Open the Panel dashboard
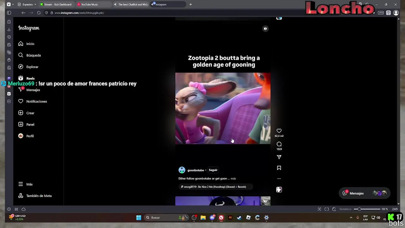Image resolution: width=405 pixels, height=228 pixels. (26, 124)
